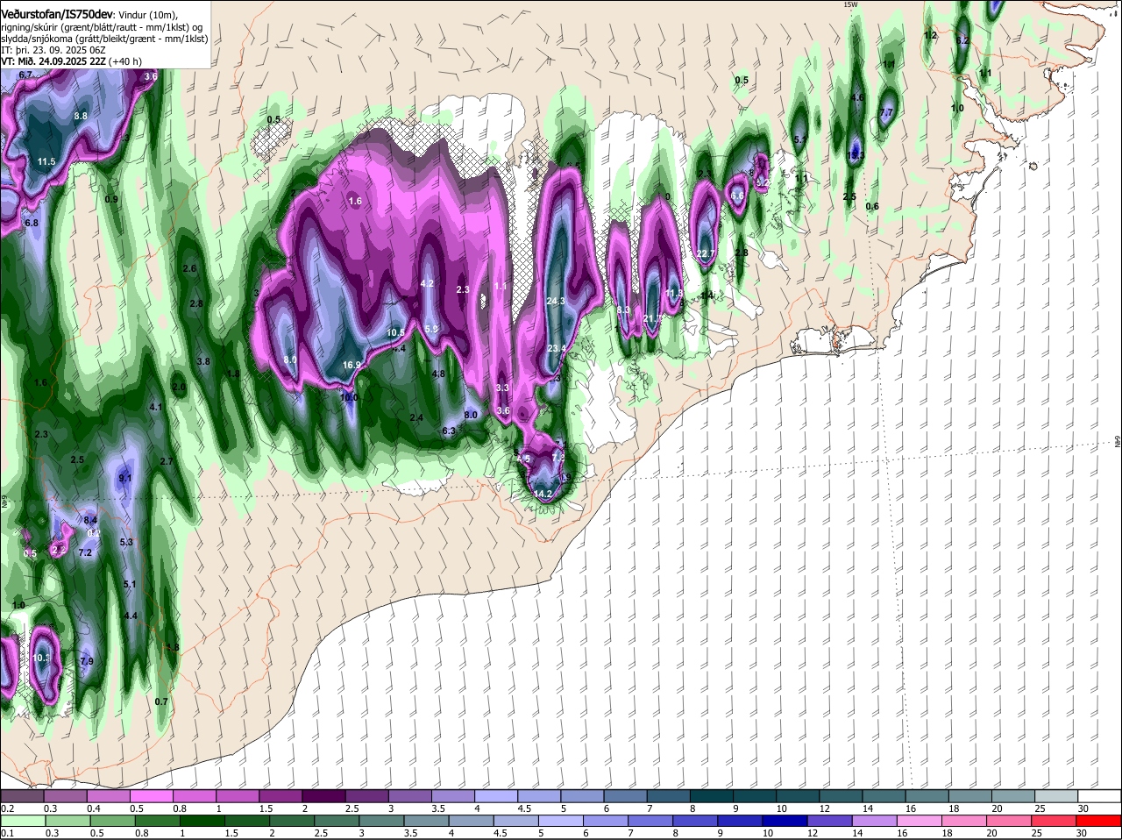1122x840 pixels.
Task: Click the 7.9 value label
Action: coord(87,661)
